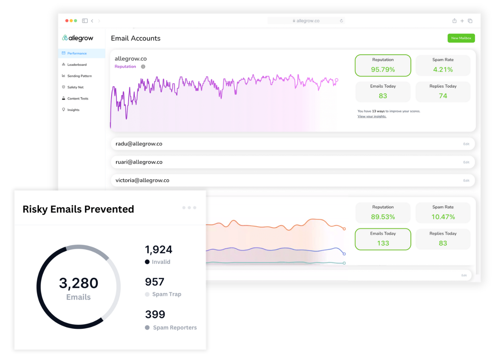494x357 pixels.
Task: Click the Sending Pattern chart icon
Action: (64, 76)
